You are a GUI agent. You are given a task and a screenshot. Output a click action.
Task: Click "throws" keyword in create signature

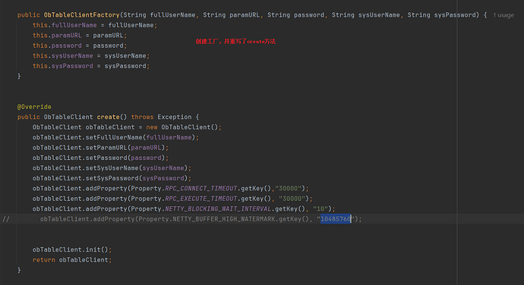[x=142, y=117]
